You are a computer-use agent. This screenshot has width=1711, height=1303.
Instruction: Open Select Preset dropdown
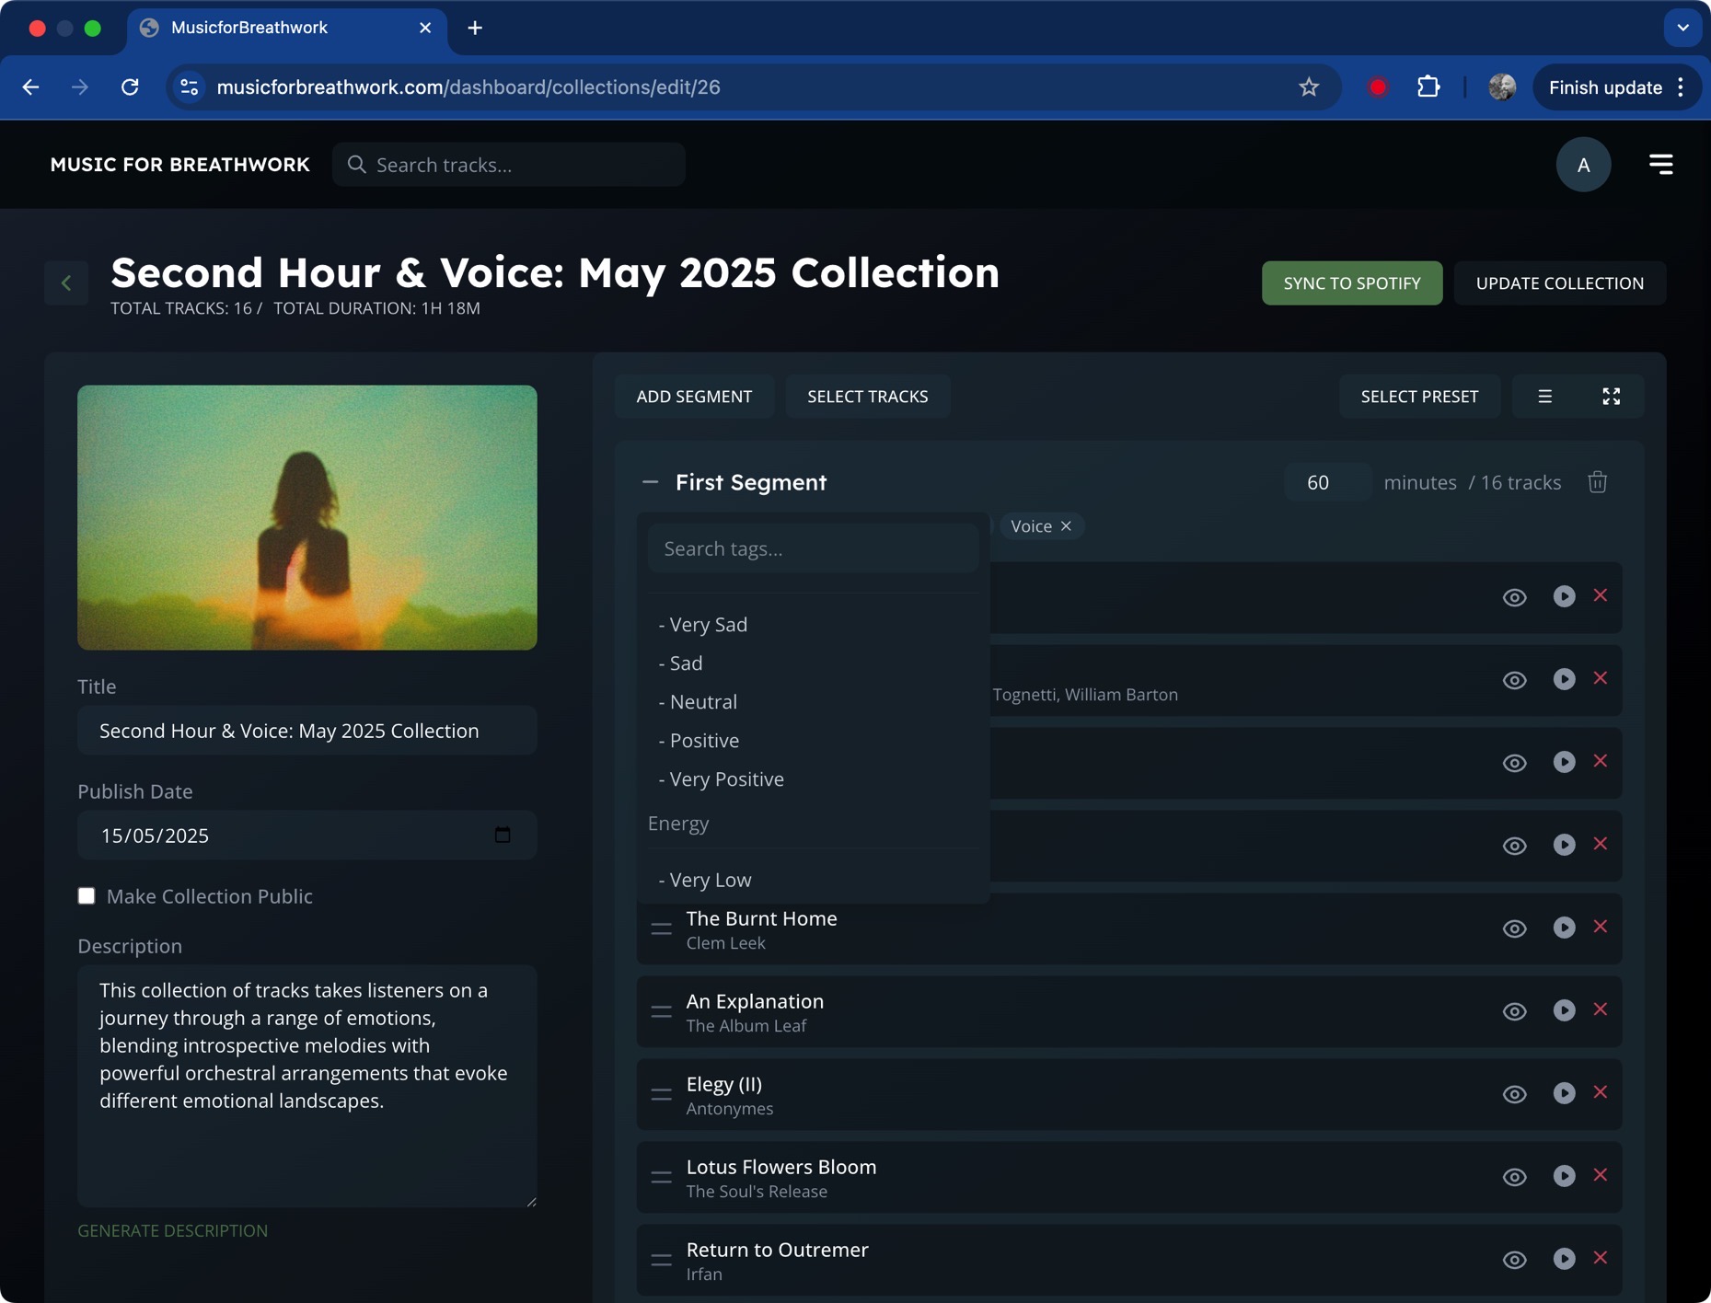pyautogui.click(x=1419, y=397)
